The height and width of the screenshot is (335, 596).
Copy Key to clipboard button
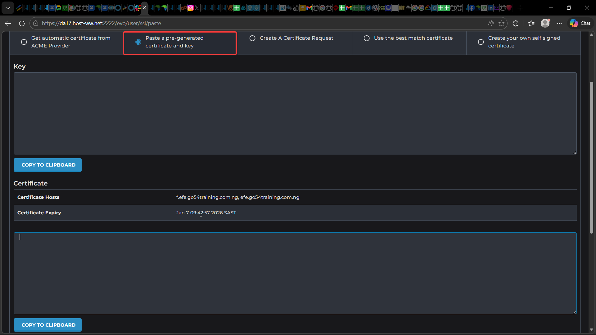point(47,165)
